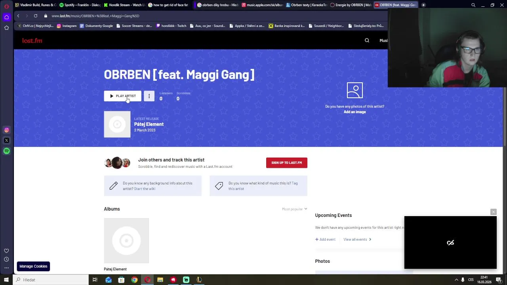
Task: Click the Opera menu logo
Action: pos(6,6)
